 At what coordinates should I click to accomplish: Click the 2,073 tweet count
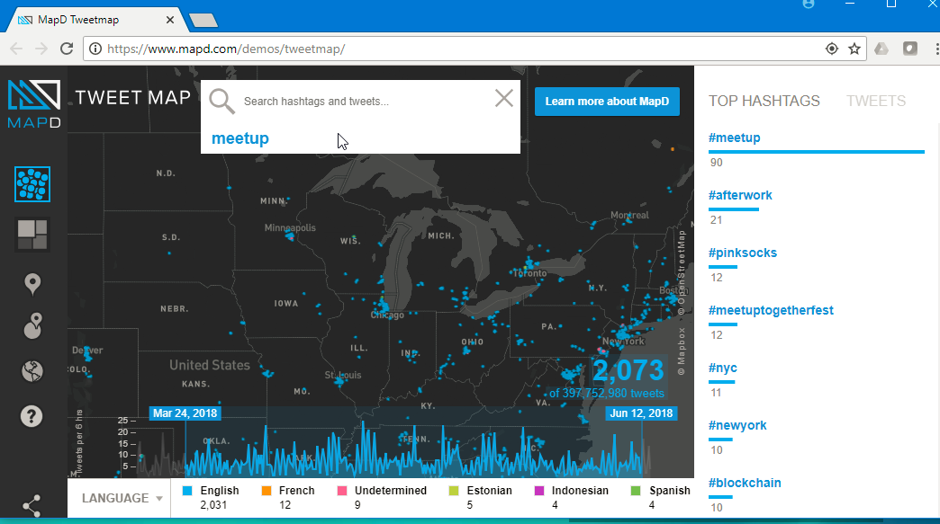[x=628, y=370]
